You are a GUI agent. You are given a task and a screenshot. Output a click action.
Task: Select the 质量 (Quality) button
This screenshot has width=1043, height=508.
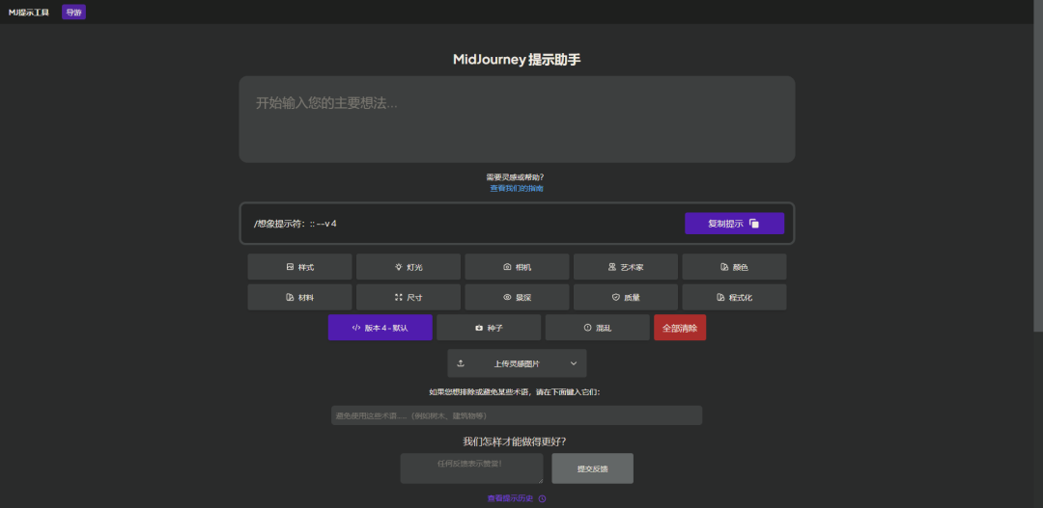tap(625, 297)
